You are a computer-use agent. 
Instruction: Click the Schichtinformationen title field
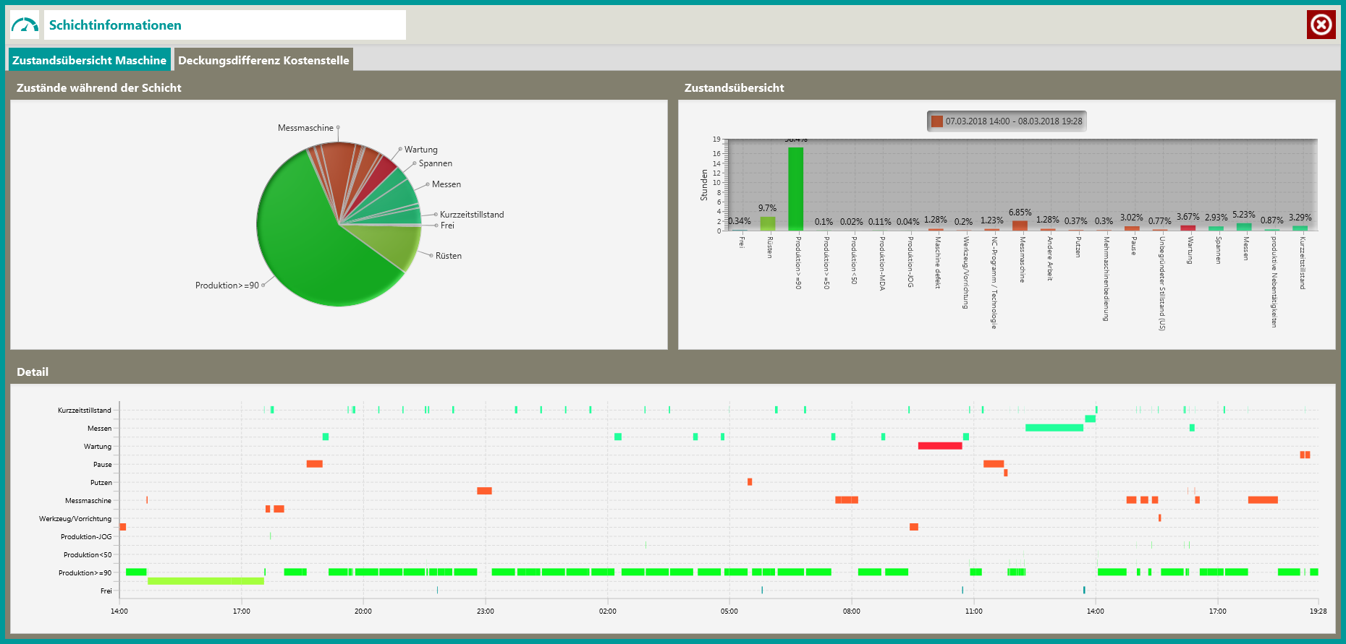point(224,25)
